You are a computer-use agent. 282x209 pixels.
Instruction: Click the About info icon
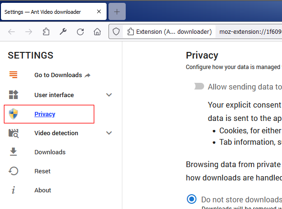(13, 190)
